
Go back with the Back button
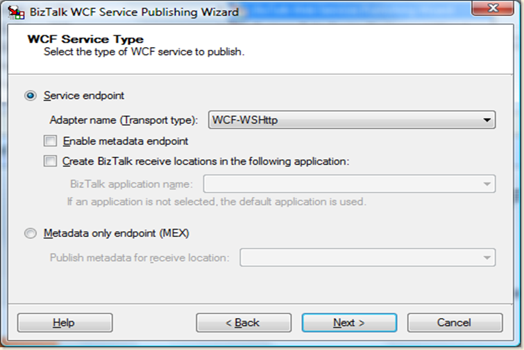[x=243, y=323]
